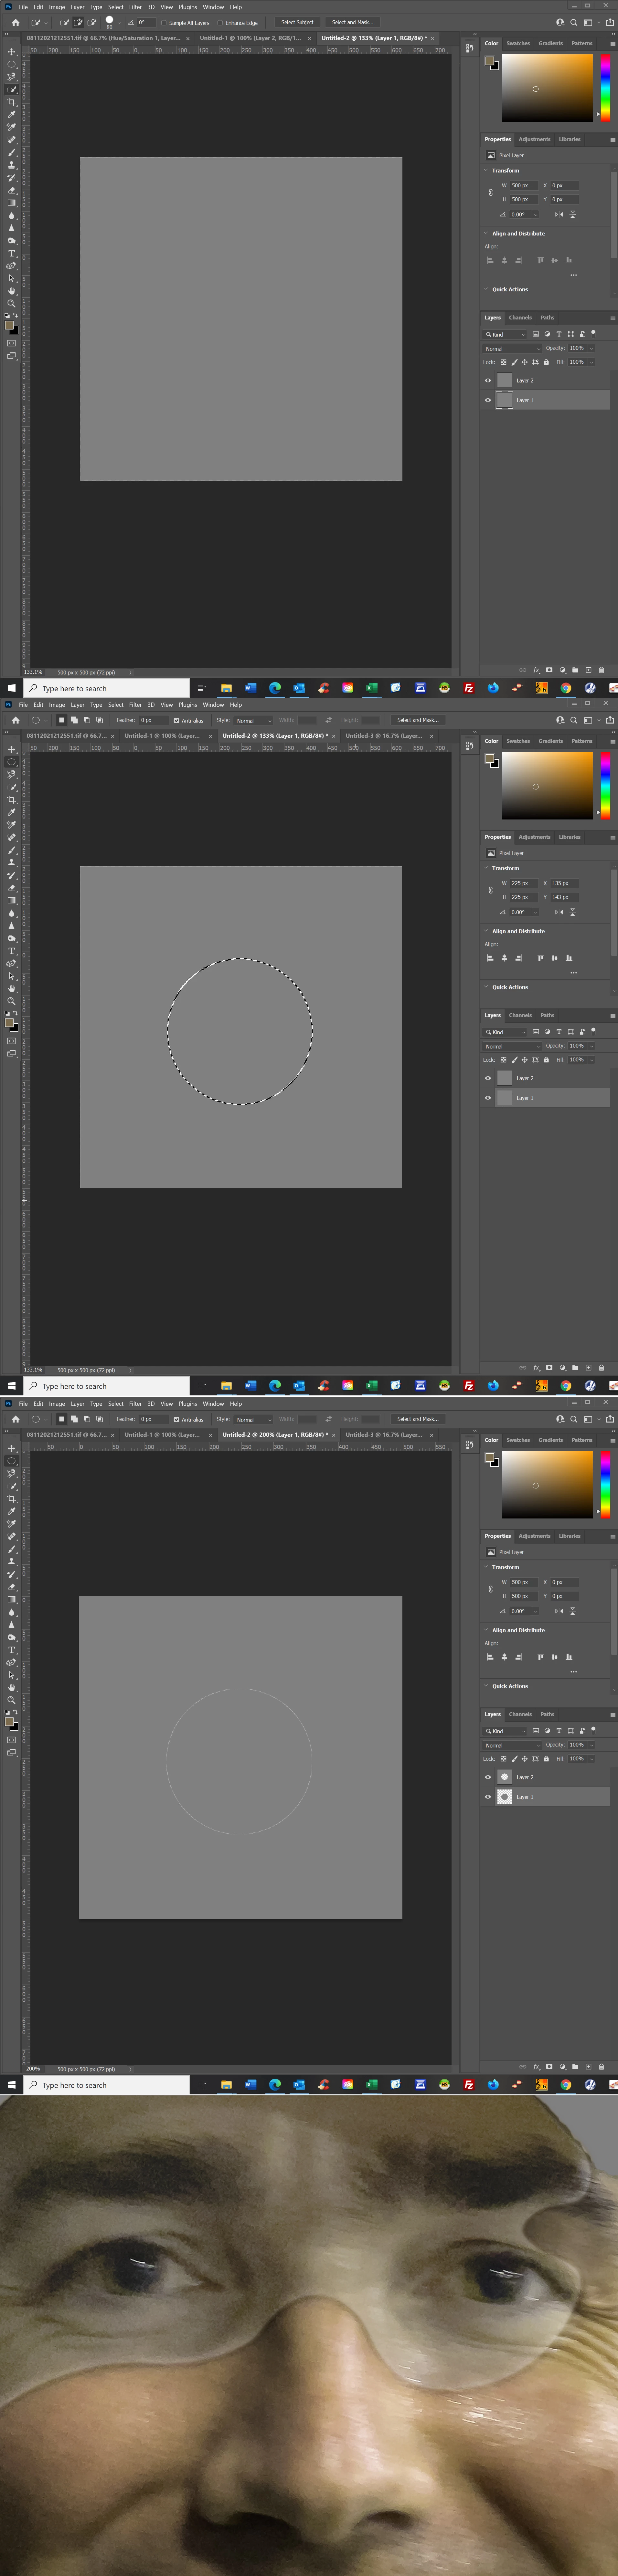The image size is (618, 2576).
Task: Switch to Swatches tab in bottom screenshot
Action: (518, 1440)
